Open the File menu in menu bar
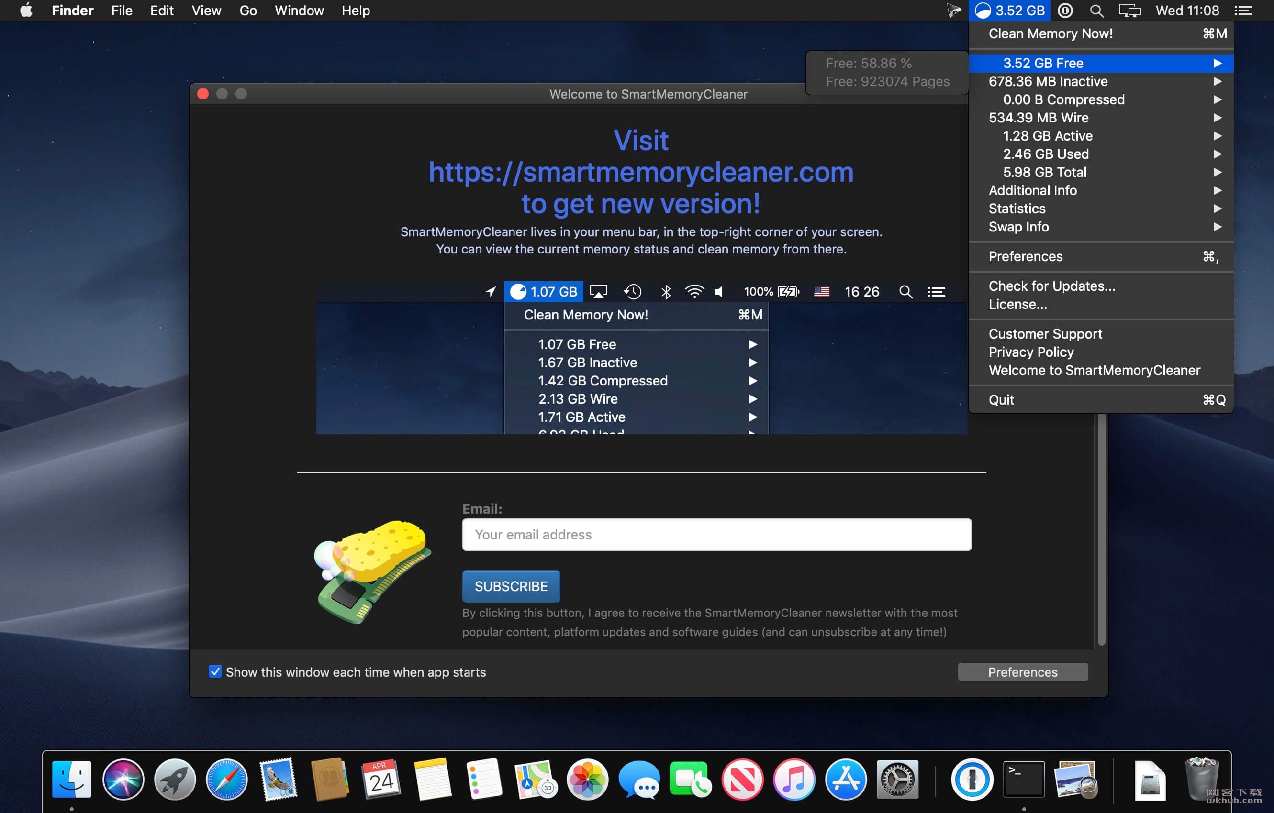Viewport: 1274px width, 813px height. [x=122, y=11]
